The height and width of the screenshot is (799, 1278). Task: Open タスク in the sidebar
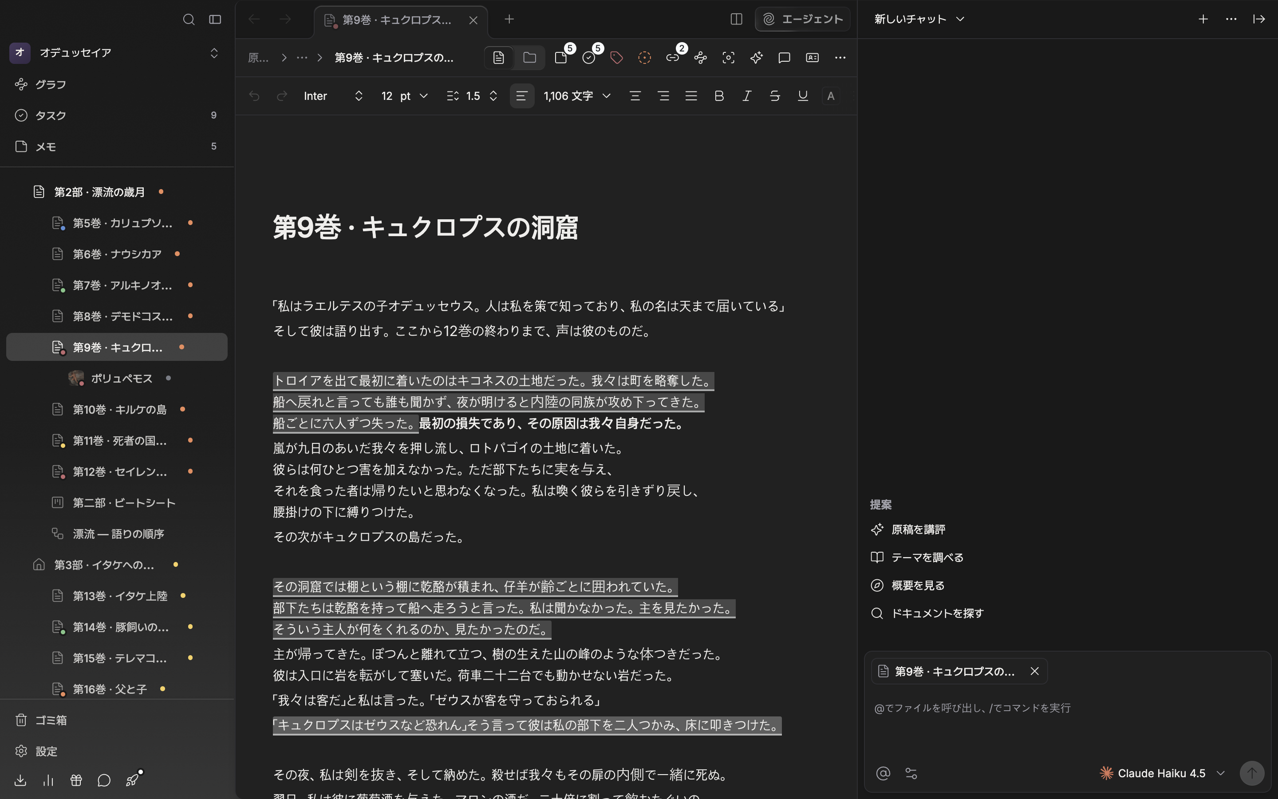click(x=117, y=115)
